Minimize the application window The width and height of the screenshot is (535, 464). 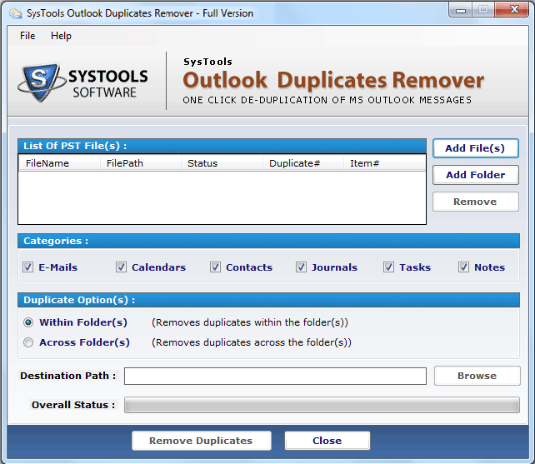(x=461, y=10)
